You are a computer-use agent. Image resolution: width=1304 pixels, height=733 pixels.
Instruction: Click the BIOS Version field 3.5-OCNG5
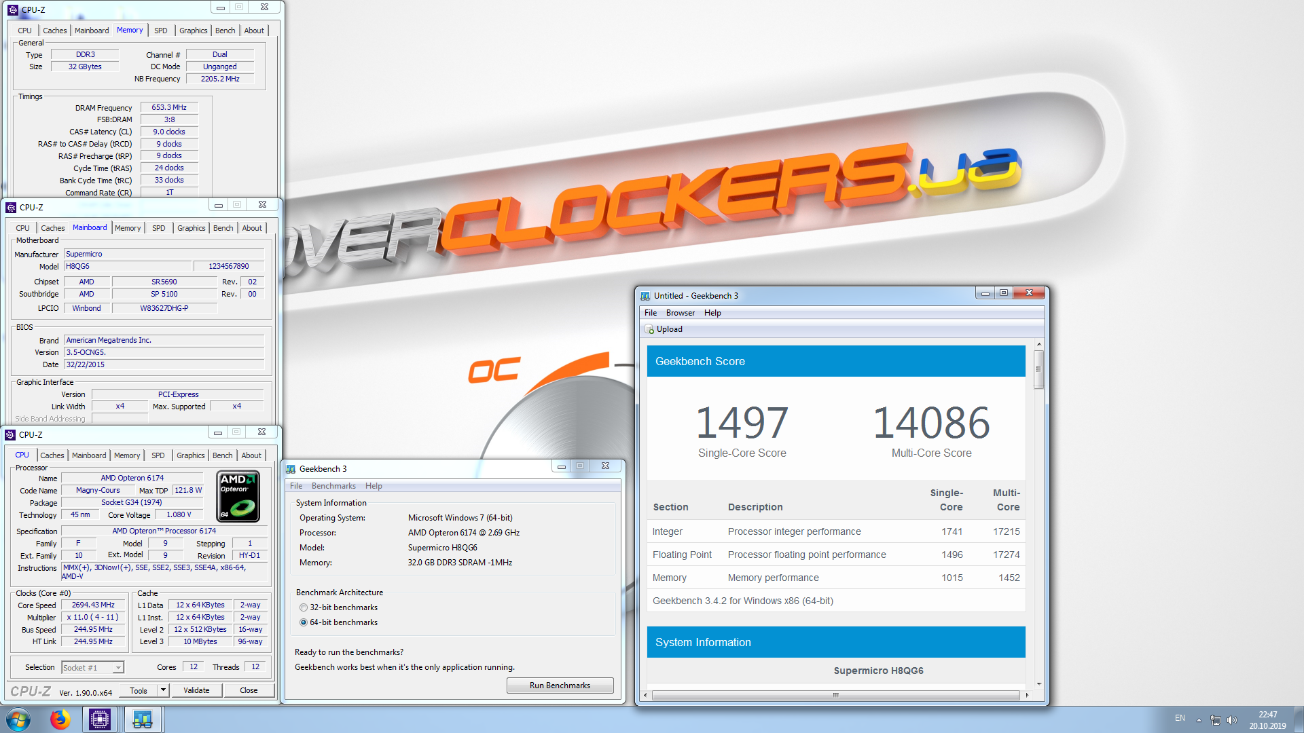(x=164, y=352)
